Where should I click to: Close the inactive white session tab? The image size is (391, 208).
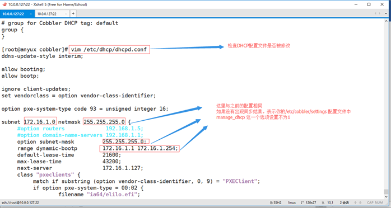(66, 14)
